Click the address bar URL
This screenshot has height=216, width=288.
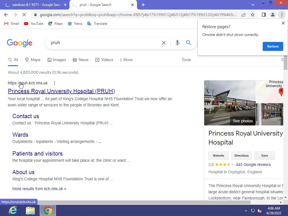[138, 15]
